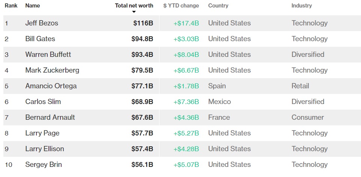Sort table by Name column header
The height and width of the screenshot is (177, 361).
pos(32,6)
